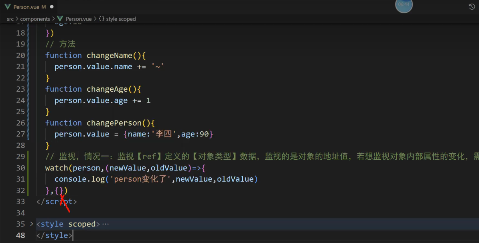Click 'age:90' on line 27

click(195, 134)
